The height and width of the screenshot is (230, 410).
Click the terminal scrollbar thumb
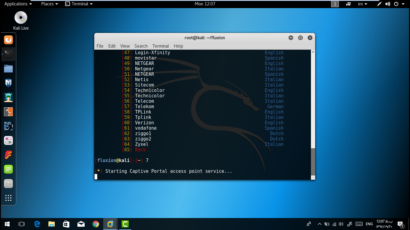tap(313, 162)
